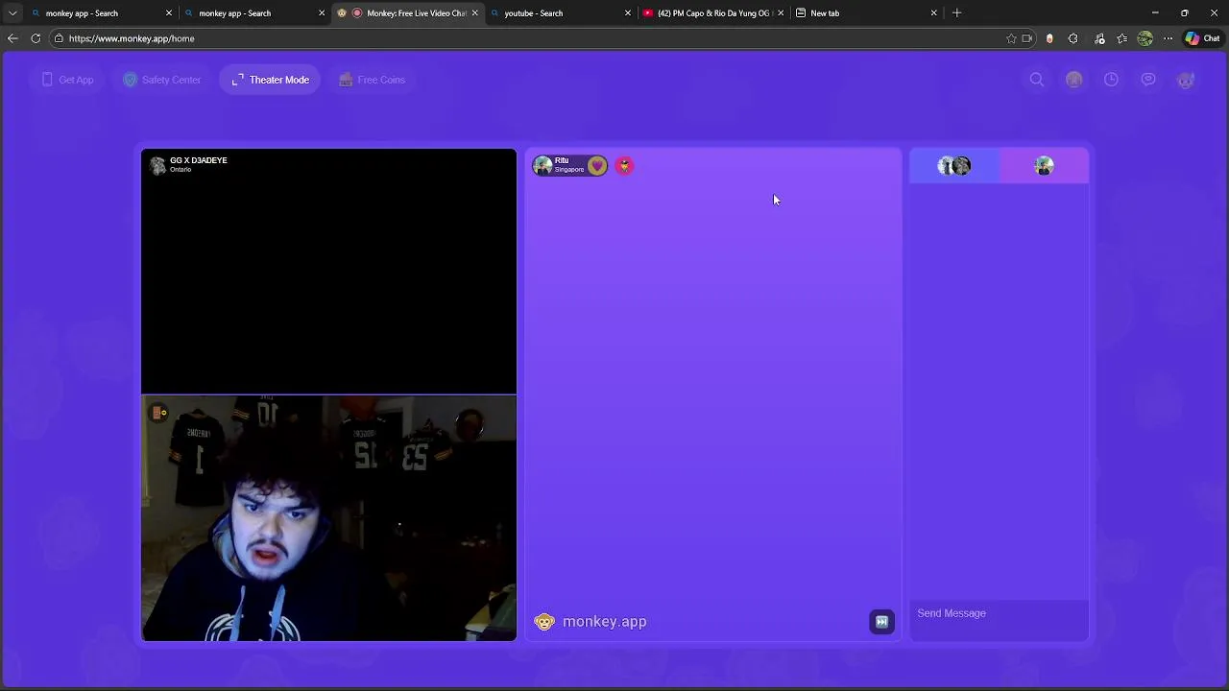Screen dimensions: 1229x691
Task: Click the Ritu Singapore name label
Action: tap(568, 165)
